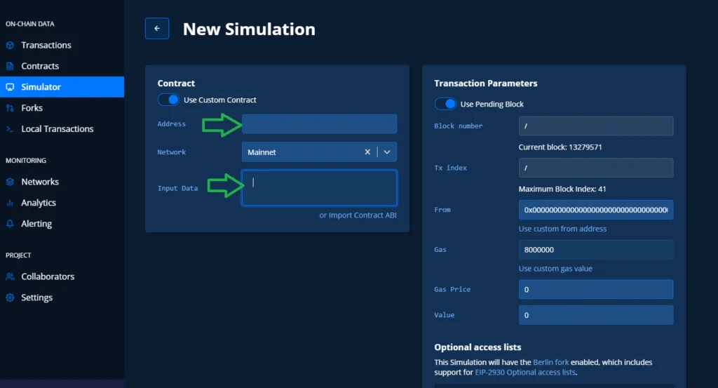
Task: Open the EIP-2930 Optional access lists link
Action: [524, 373]
